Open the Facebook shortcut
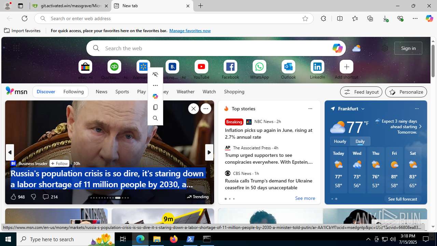This screenshot has height=246, width=437. pos(230,67)
